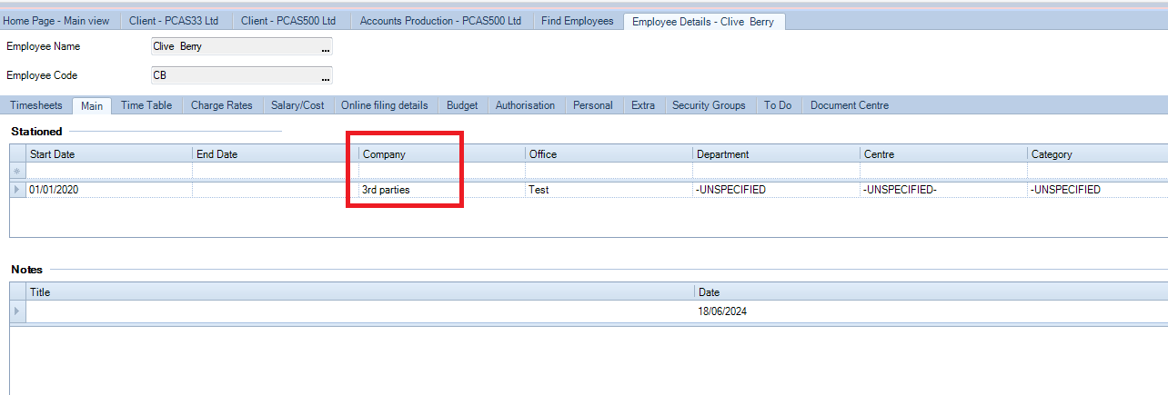Click the new-row asterisk indicator in Stationed grid
1168x395 pixels.
tap(17, 172)
